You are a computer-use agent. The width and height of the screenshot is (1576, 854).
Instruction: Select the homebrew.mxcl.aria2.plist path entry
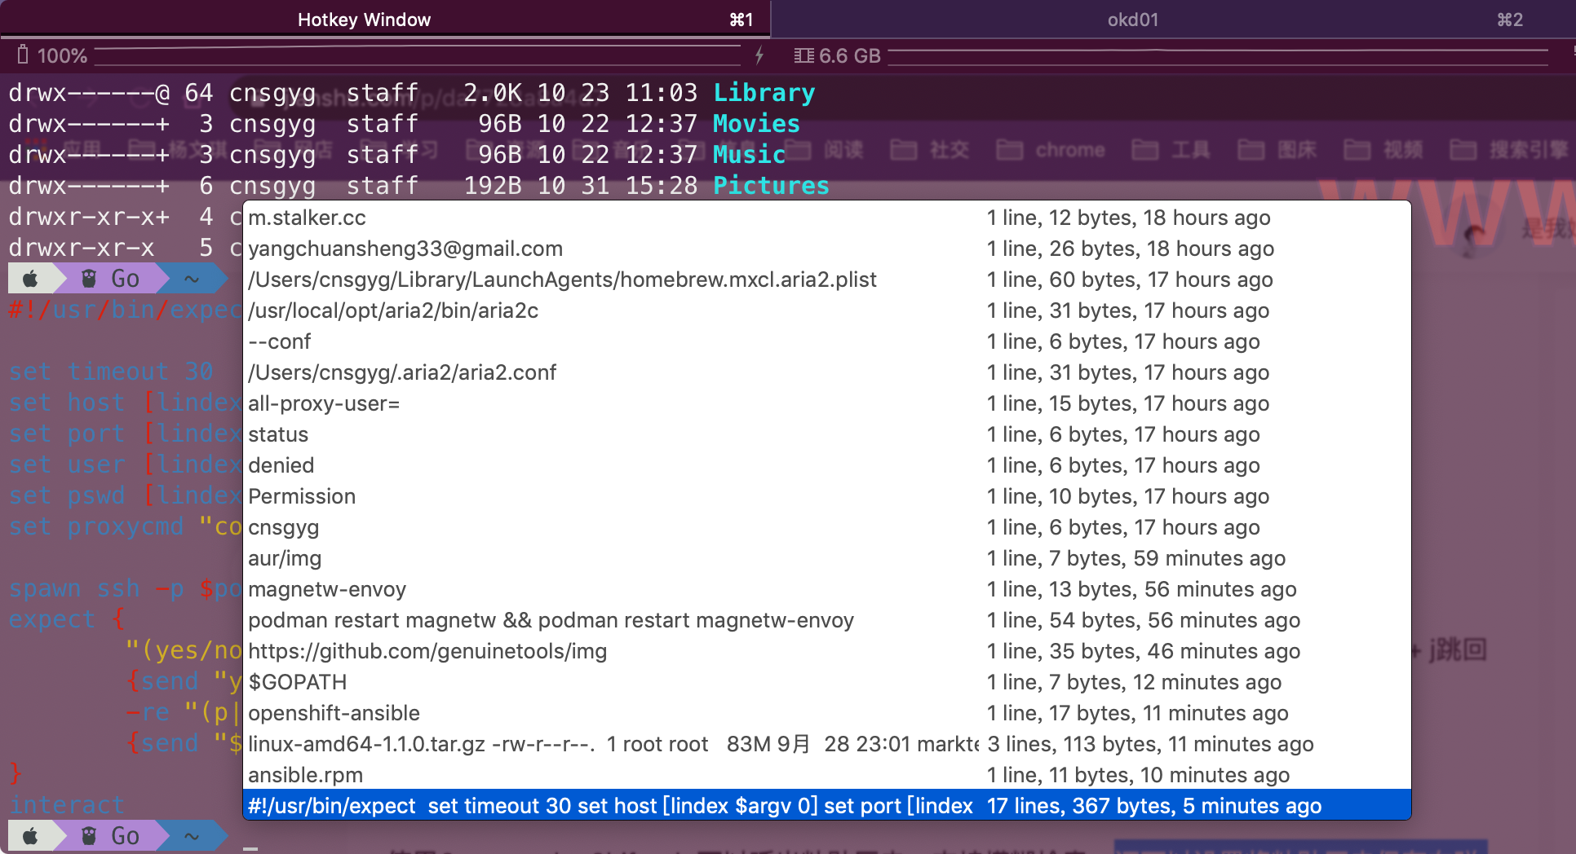(x=827, y=280)
